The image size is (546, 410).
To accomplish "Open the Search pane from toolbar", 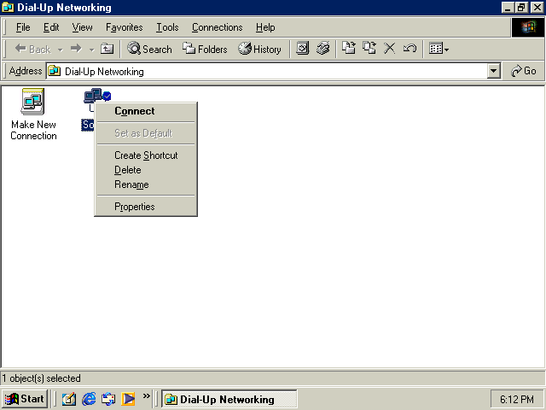I will click(x=149, y=50).
